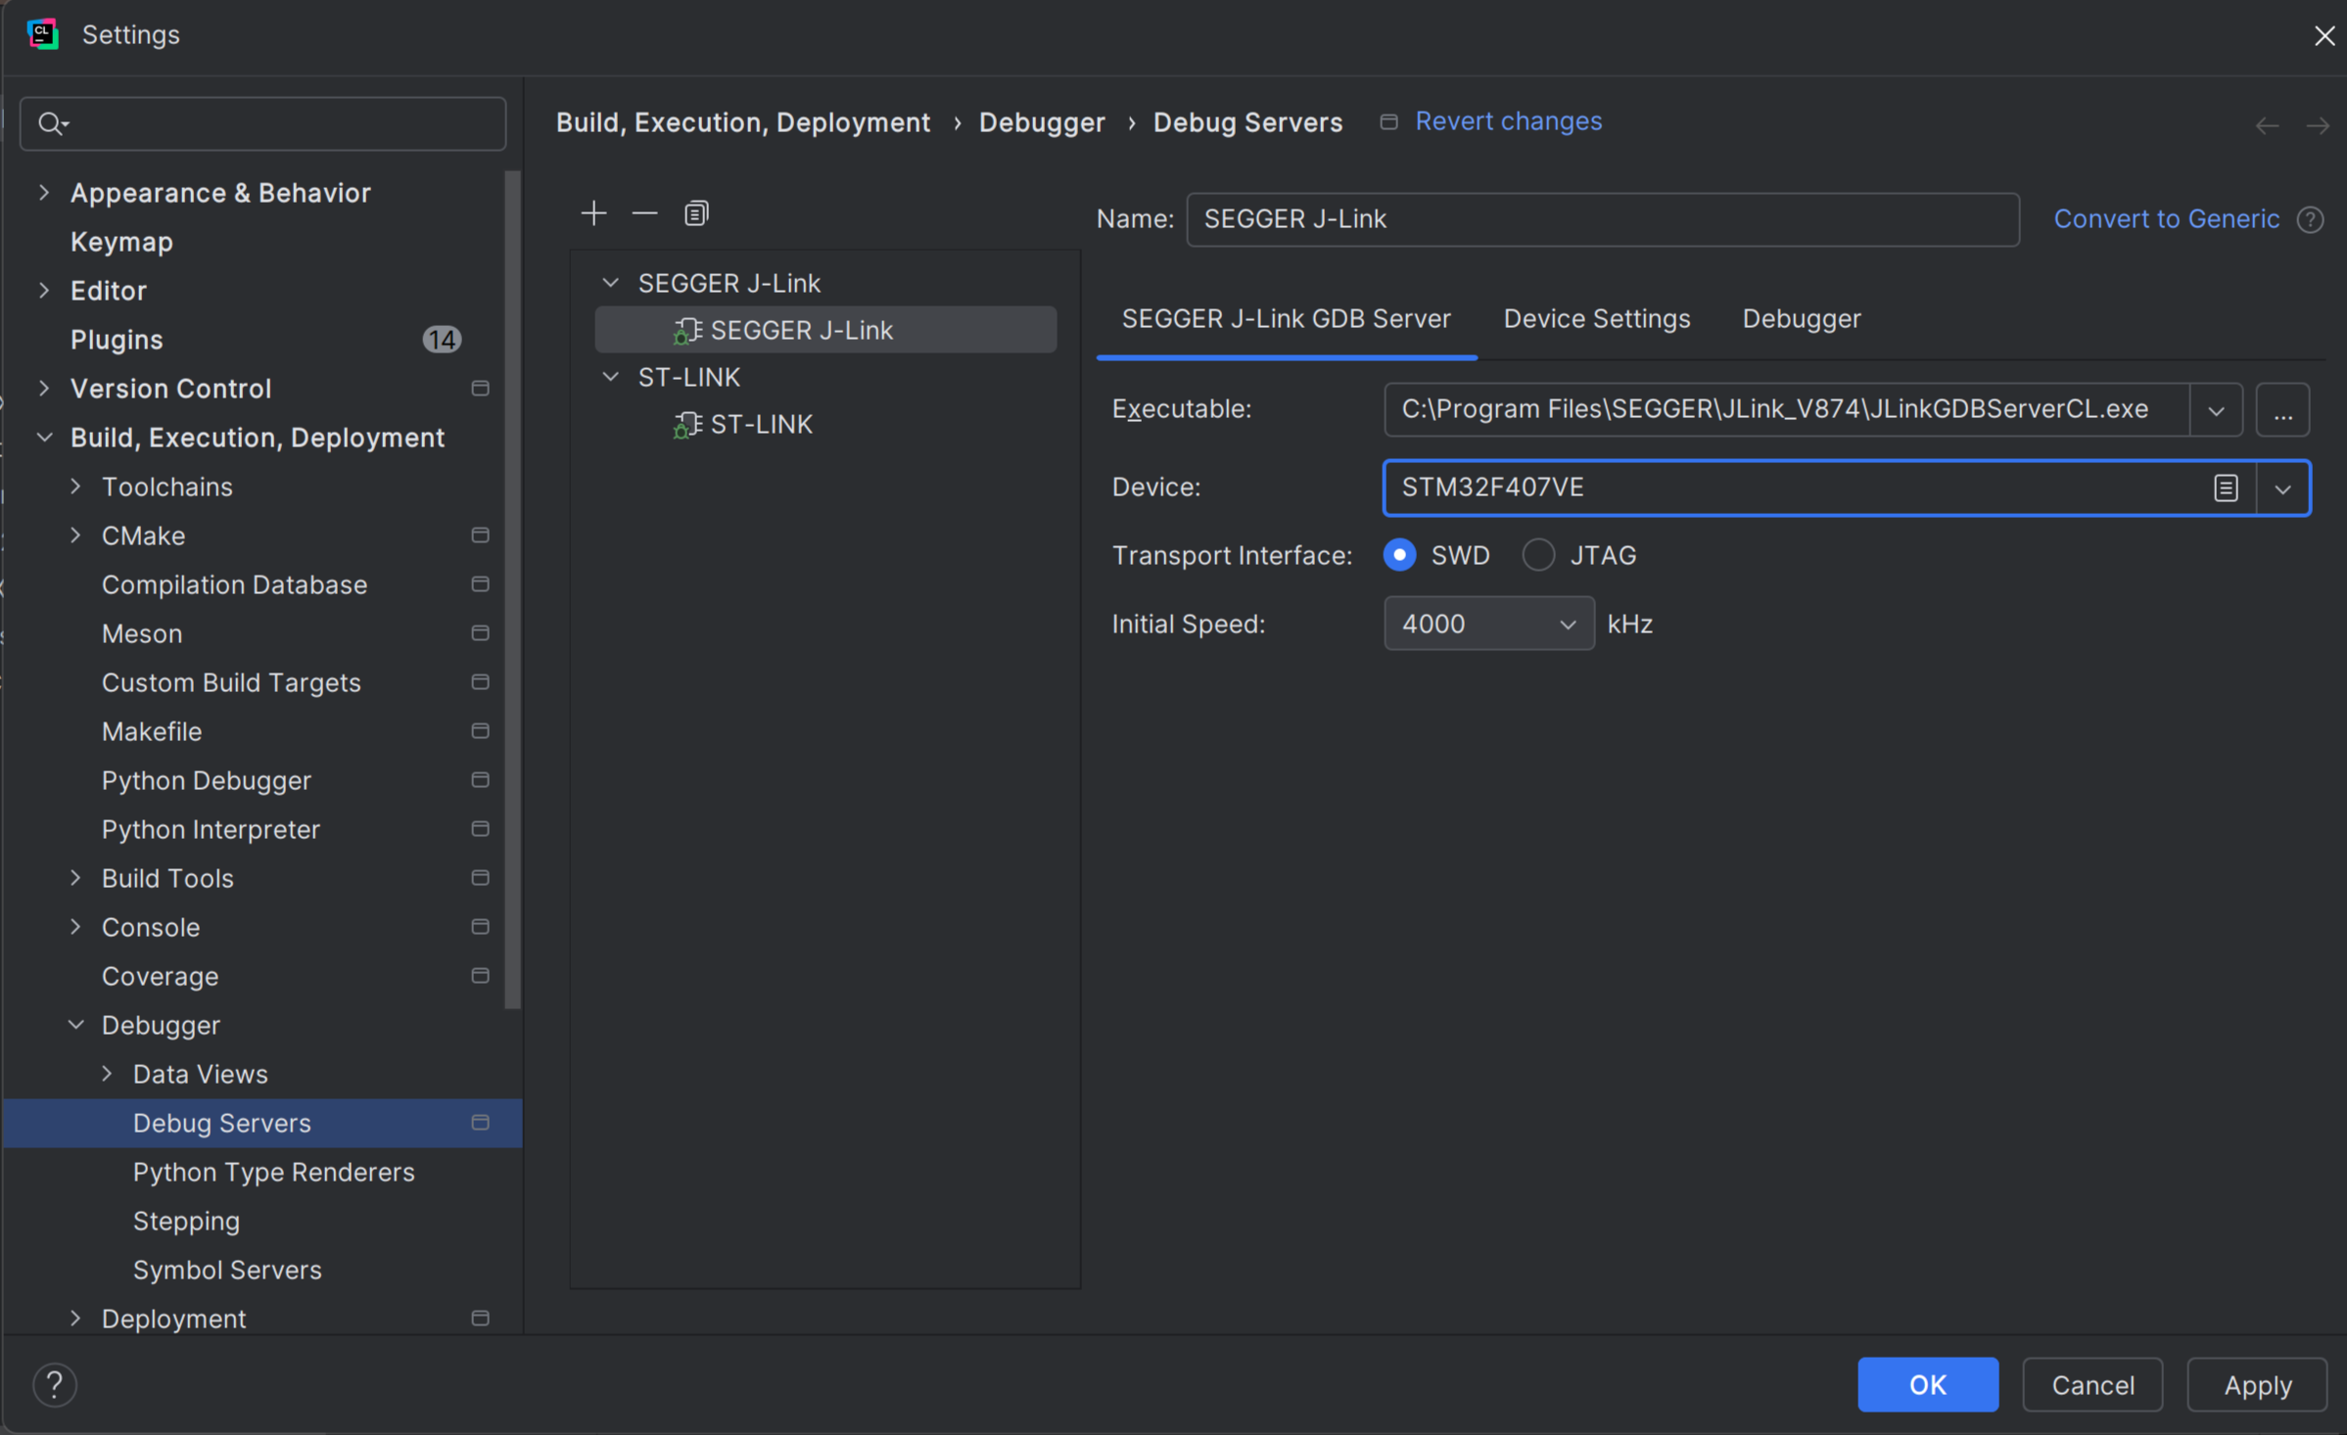Click the add debug server plus icon
Viewport: 2347px width, 1435px height.
[593, 213]
